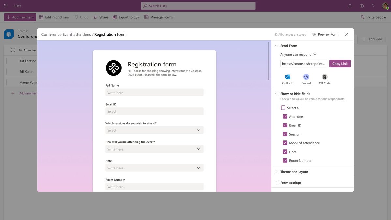Viewport: 391px width, 220px height.
Task: Open the notifications bell
Action: pos(350,6)
